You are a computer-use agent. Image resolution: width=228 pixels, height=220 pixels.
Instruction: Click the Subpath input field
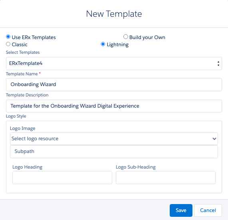(114, 151)
